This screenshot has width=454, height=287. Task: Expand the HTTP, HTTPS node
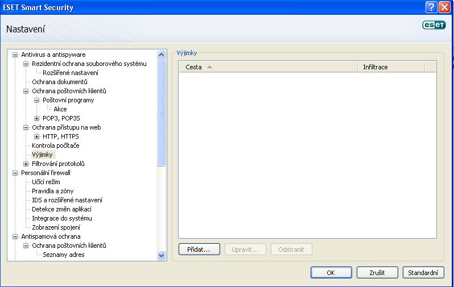coord(36,136)
